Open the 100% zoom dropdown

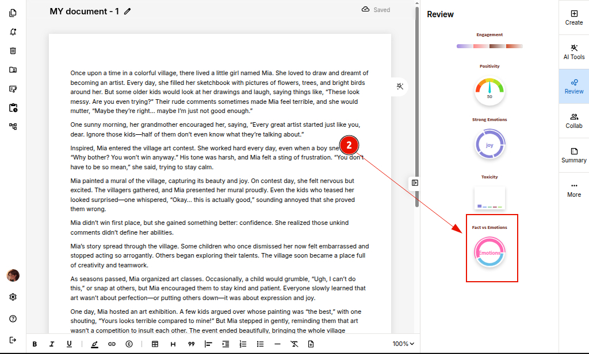tap(403, 344)
